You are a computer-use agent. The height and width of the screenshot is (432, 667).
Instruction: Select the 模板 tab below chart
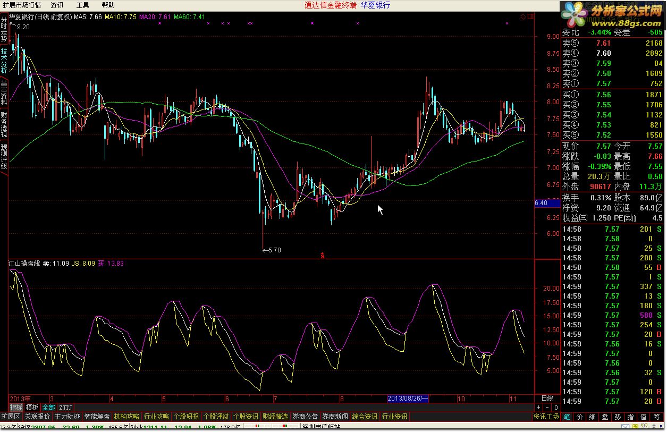(32, 408)
